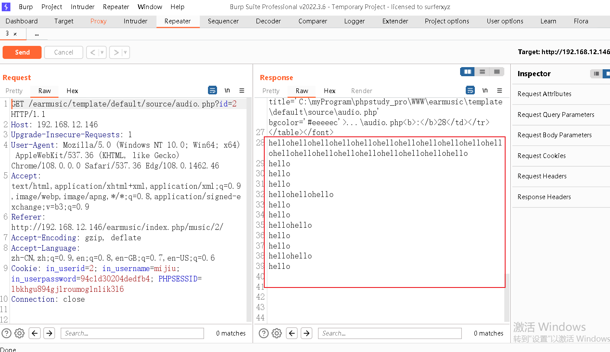Image resolution: width=610 pixels, height=352 pixels.
Task: Go to previous Response search match
Action: point(292,333)
